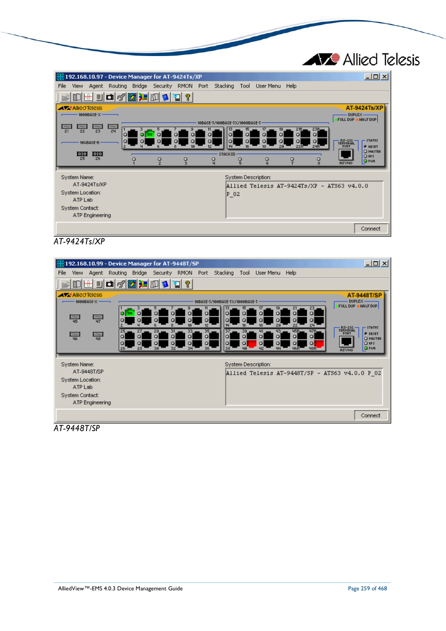Select green active port 3 on AT-9424Ts/XP
Viewport: 446px width, 631px height.
coord(150,135)
